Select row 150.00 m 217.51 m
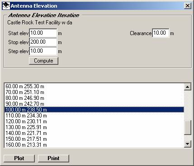Image resolution: width=194 pixels, height=166 pixels. click(94, 139)
